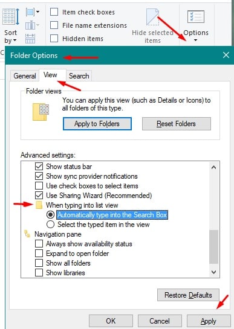This screenshot has height=329, width=234.
Task: Select 'Select the typed item in the view'
Action: pos(50,225)
